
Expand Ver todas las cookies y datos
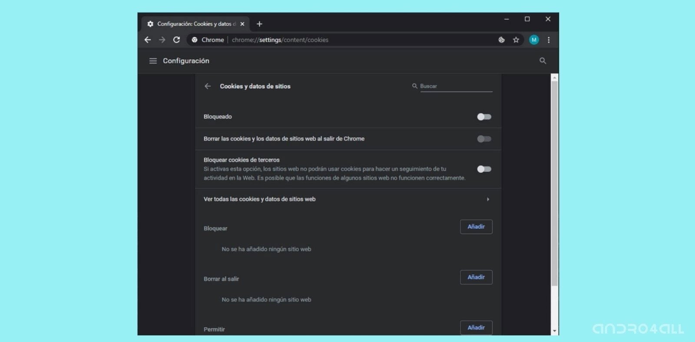pos(488,199)
